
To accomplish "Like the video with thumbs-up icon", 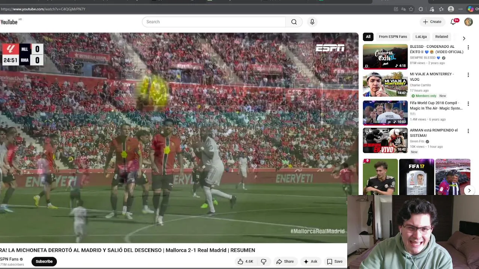I will point(241,262).
